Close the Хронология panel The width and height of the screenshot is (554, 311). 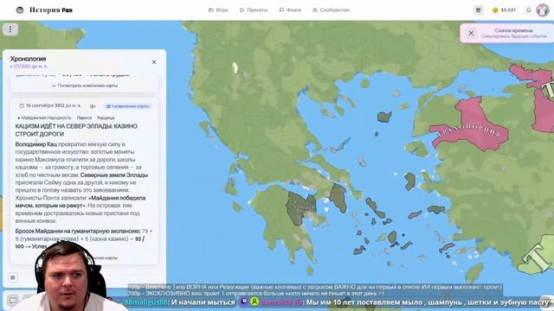coord(154,62)
